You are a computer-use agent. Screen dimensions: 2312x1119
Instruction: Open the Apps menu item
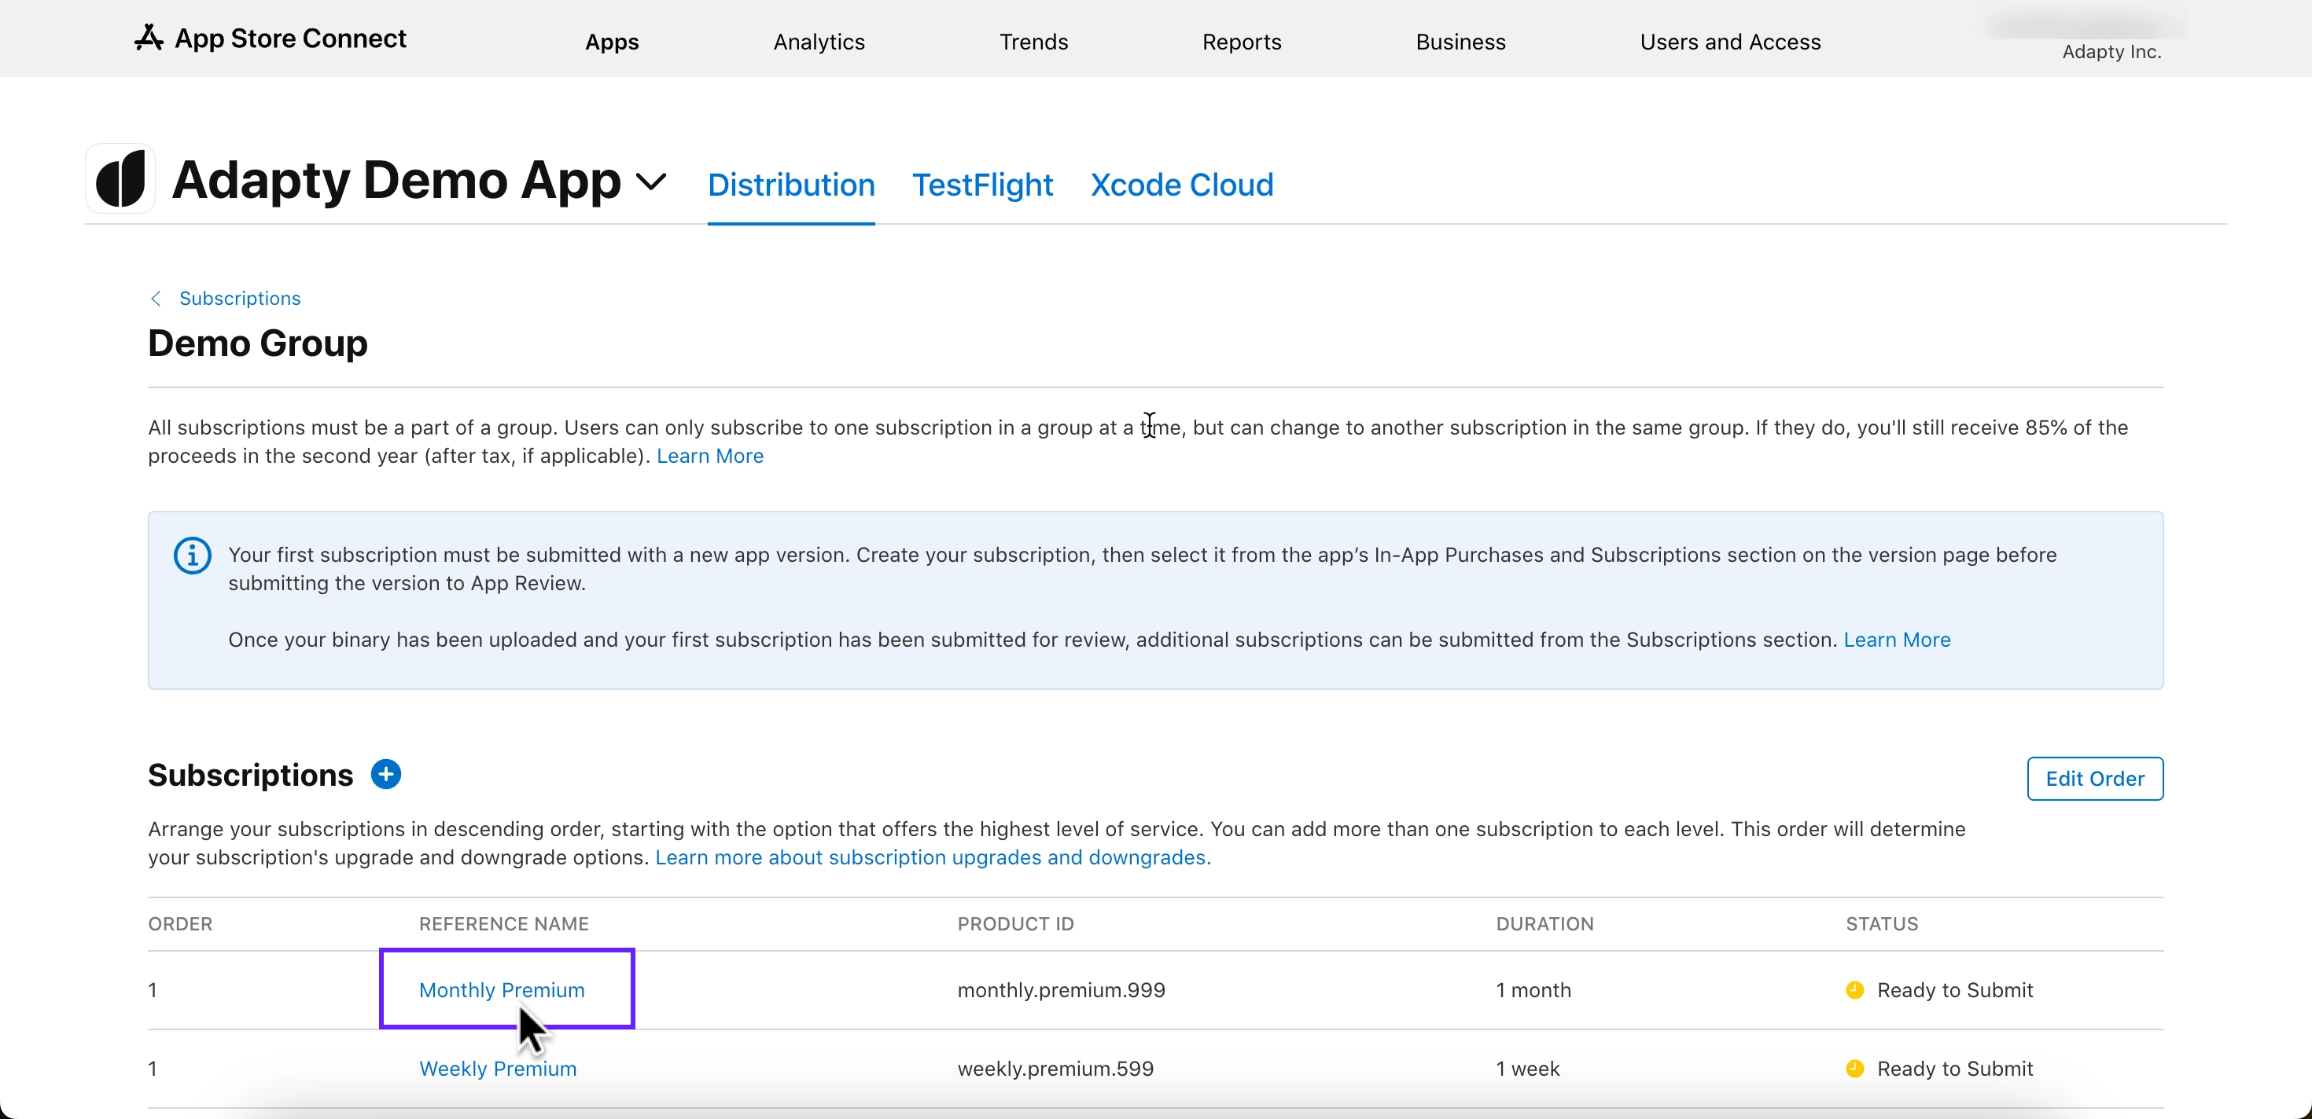pos(611,42)
